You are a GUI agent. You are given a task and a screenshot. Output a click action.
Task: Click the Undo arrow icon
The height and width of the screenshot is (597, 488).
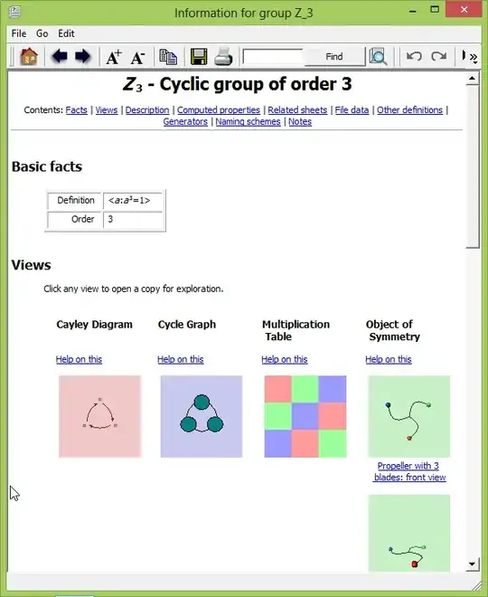coord(414,56)
